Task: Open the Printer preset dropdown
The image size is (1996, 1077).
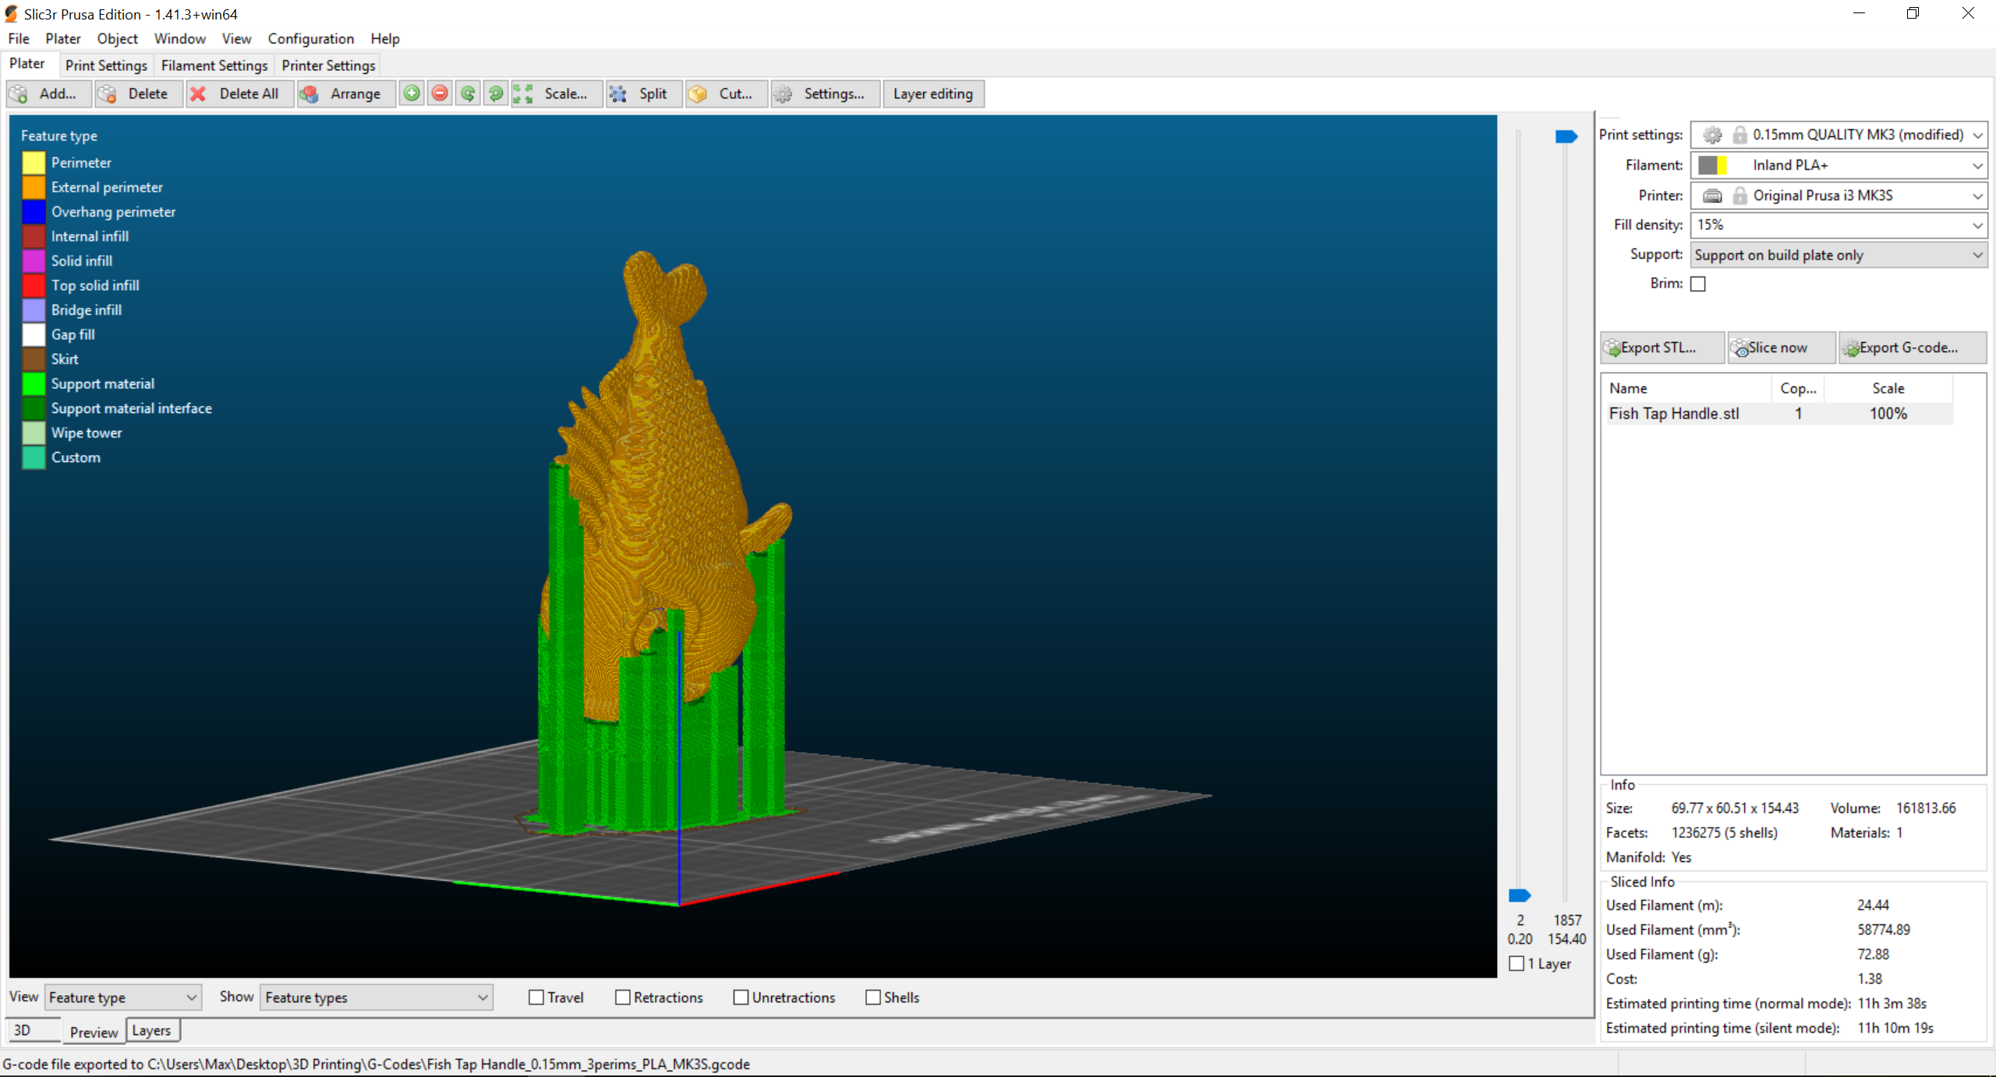Action: (1839, 196)
